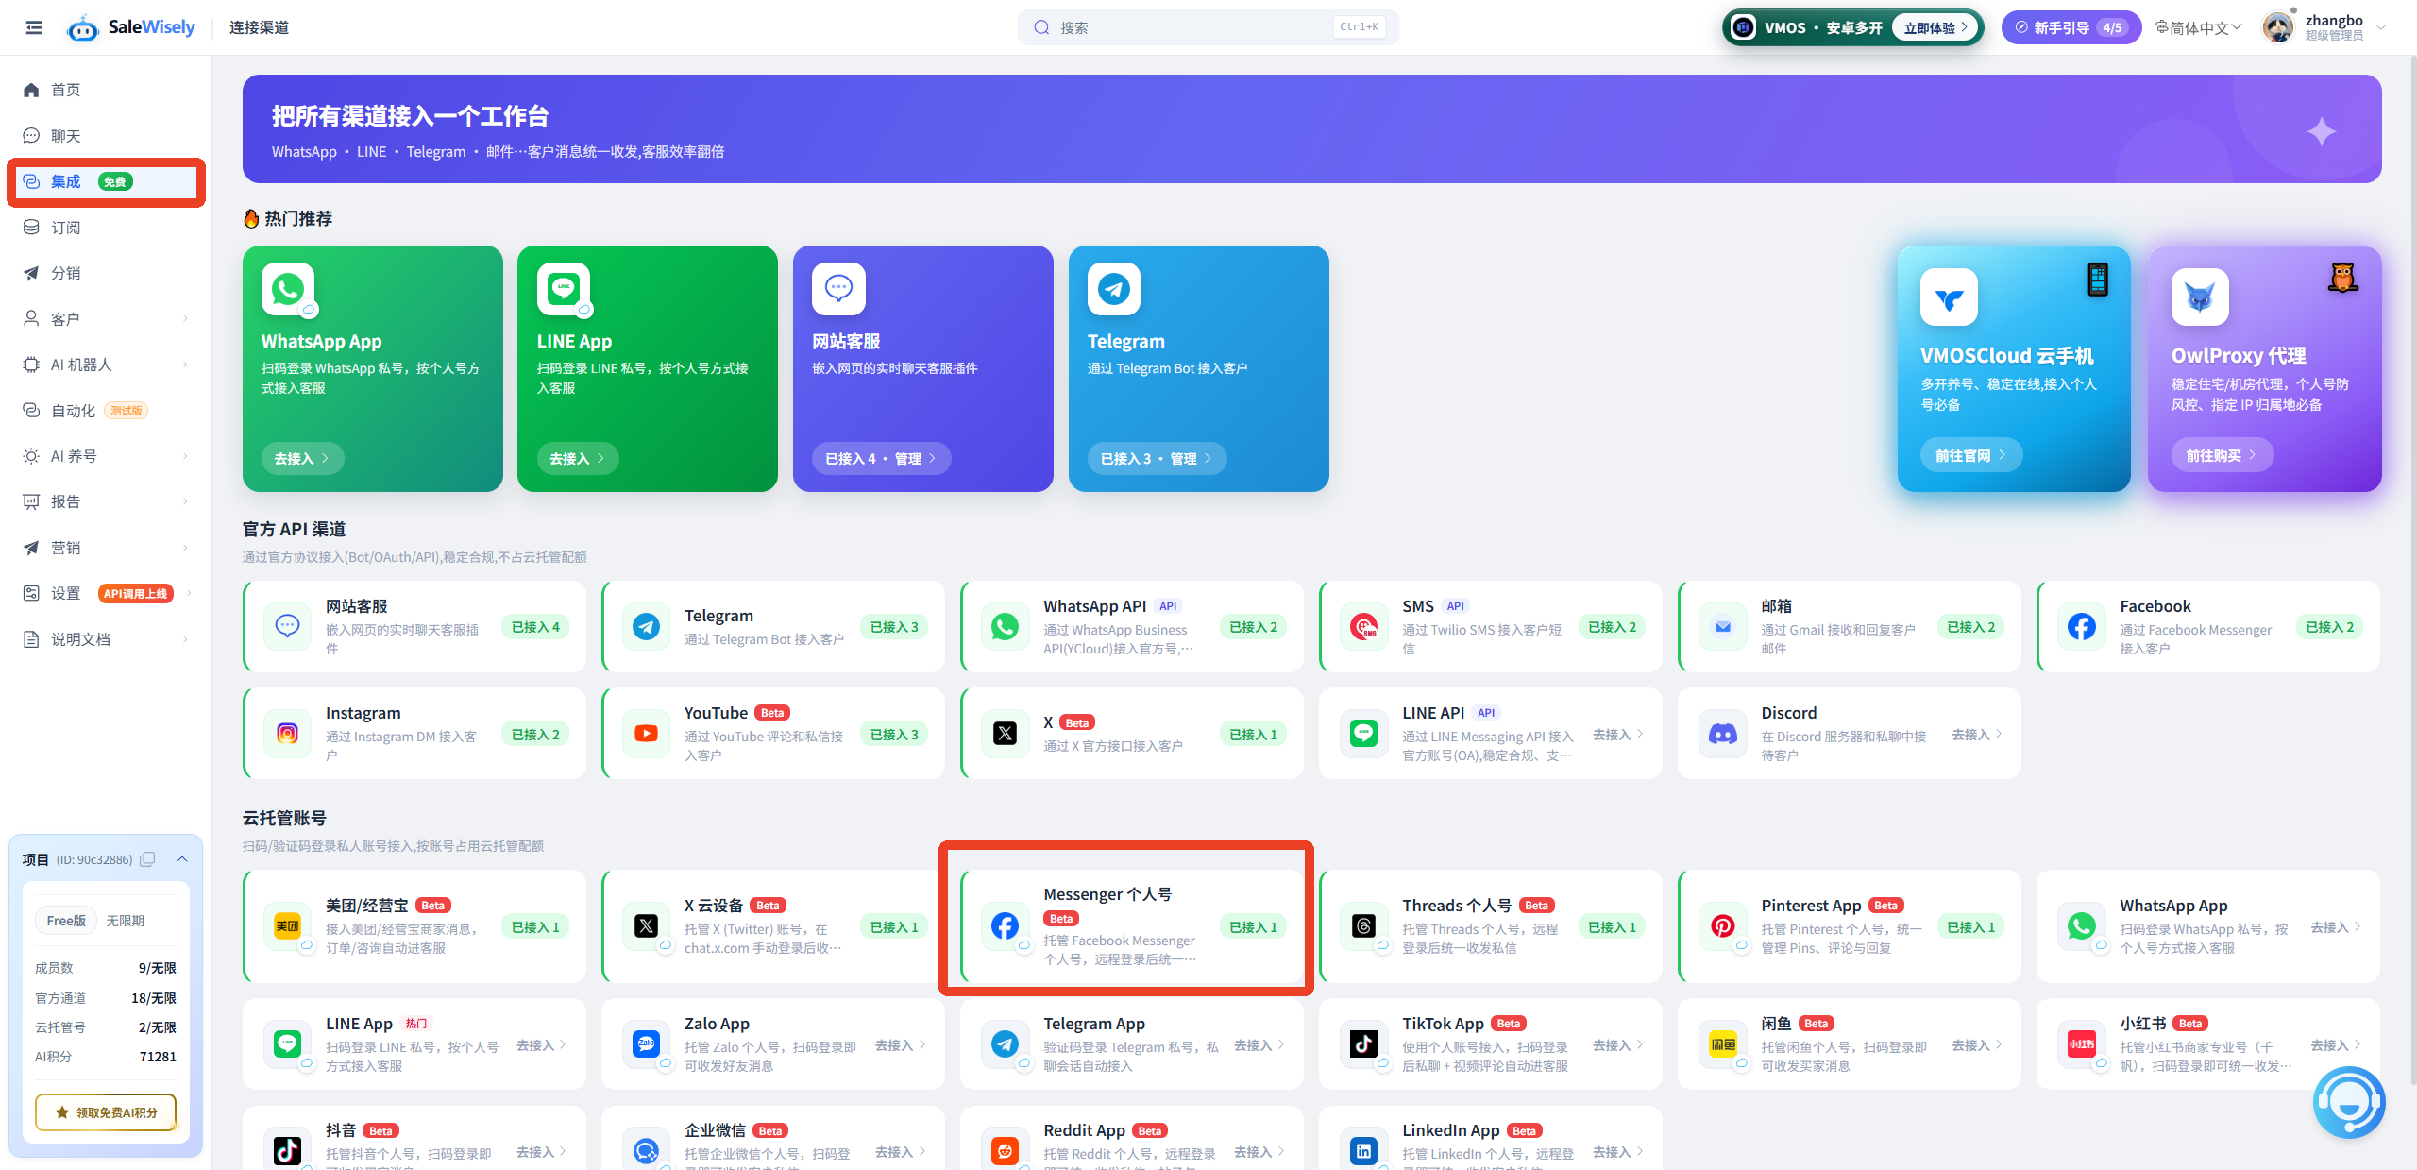Open 订阅 in the sidebar
The width and height of the screenshot is (2417, 1170).
coord(106,228)
